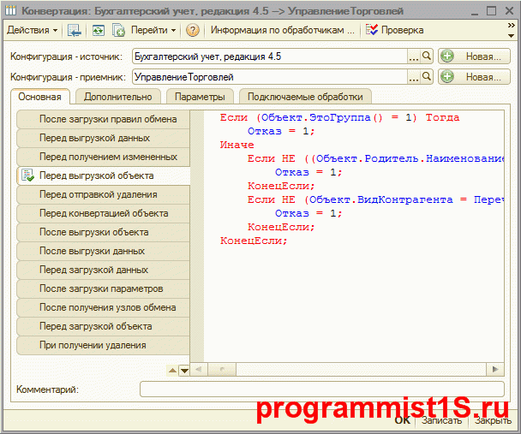
Task: Open receiver configuration via magnifier icon
Action: coord(426,77)
